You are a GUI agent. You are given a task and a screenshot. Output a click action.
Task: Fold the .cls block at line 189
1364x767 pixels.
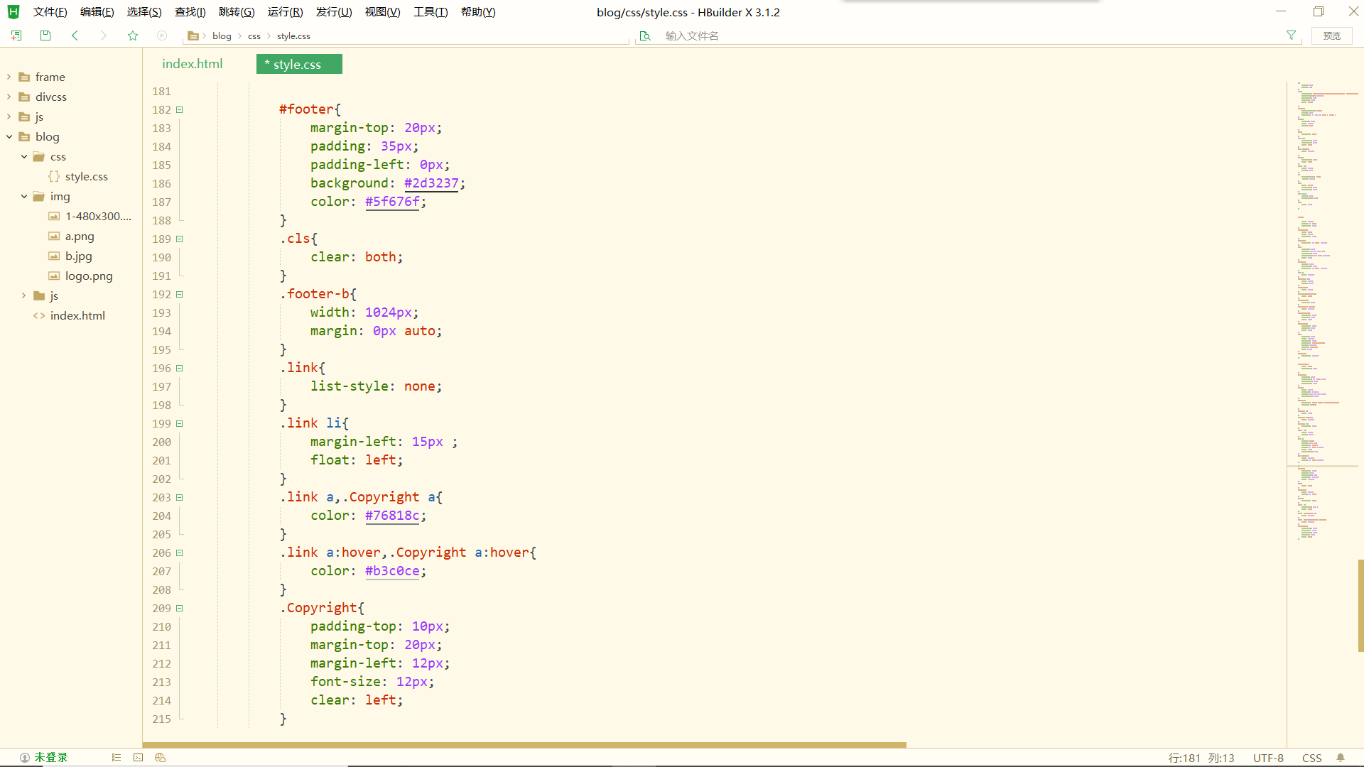180,239
